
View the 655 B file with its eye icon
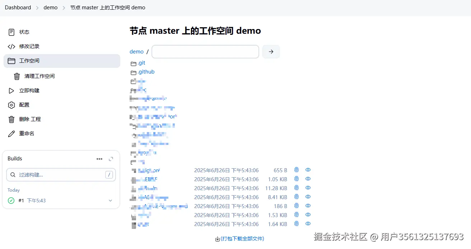point(308,170)
